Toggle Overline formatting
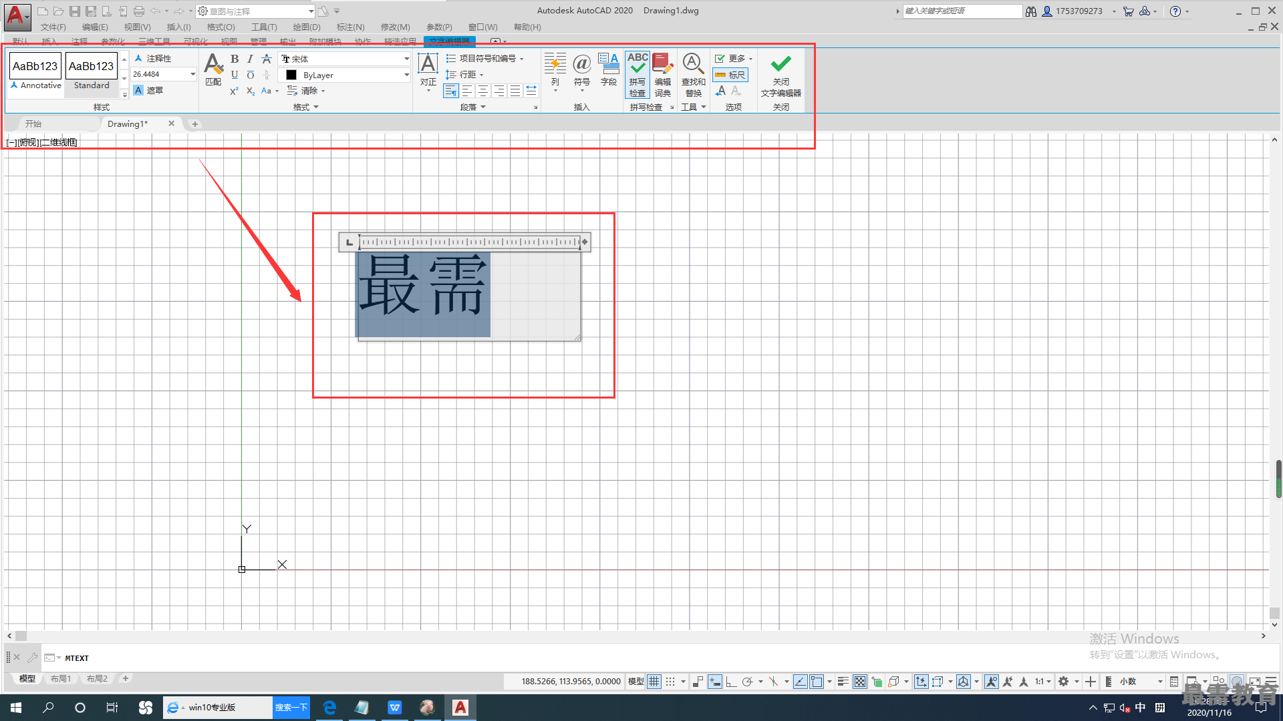The image size is (1283, 721). coord(251,75)
